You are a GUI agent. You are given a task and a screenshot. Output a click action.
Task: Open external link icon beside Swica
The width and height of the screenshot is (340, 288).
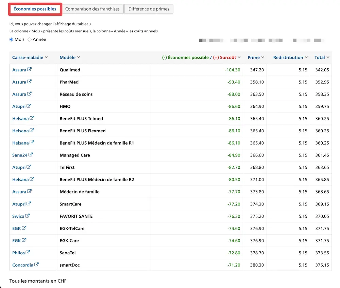tap(27, 216)
